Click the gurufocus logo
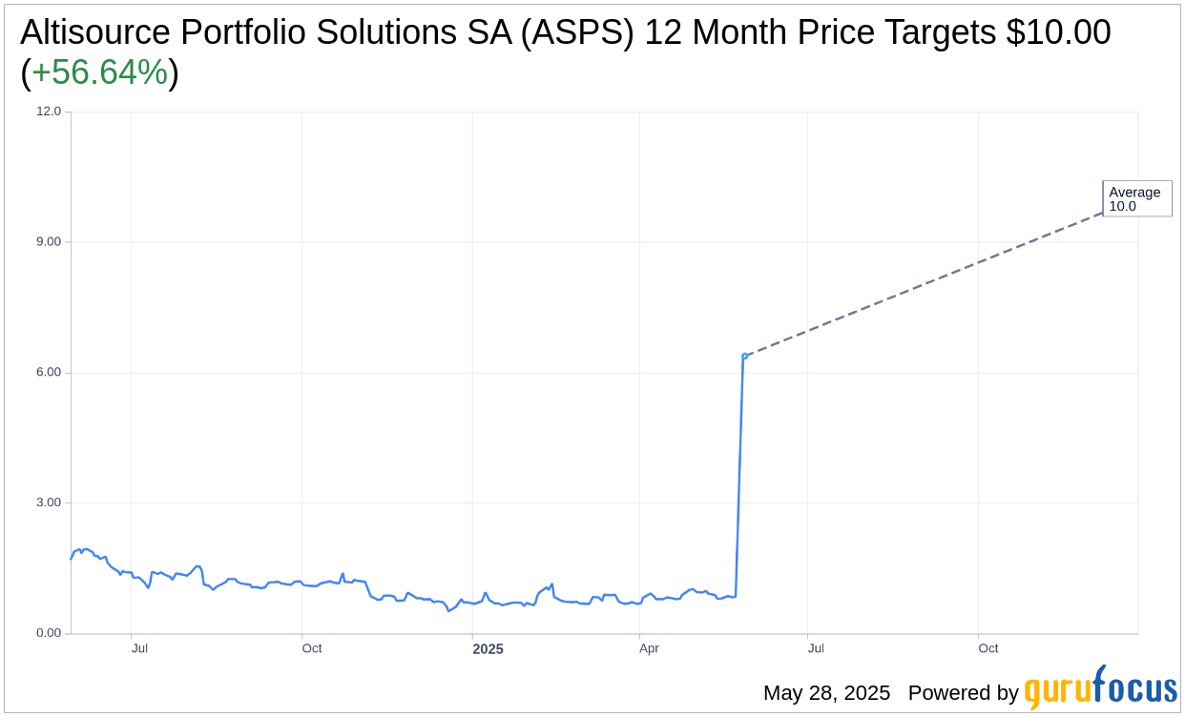This screenshot has height=717, width=1185. tap(1100, 687)
